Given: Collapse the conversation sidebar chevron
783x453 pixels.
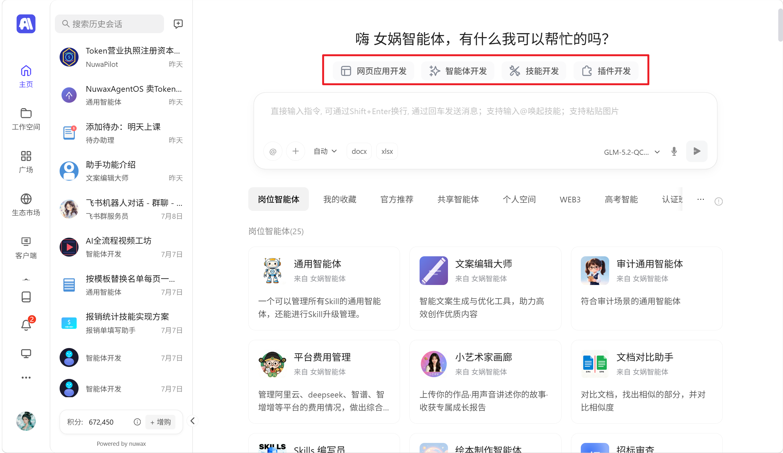Looking at the screenshot, I should [x=192, y=421].
